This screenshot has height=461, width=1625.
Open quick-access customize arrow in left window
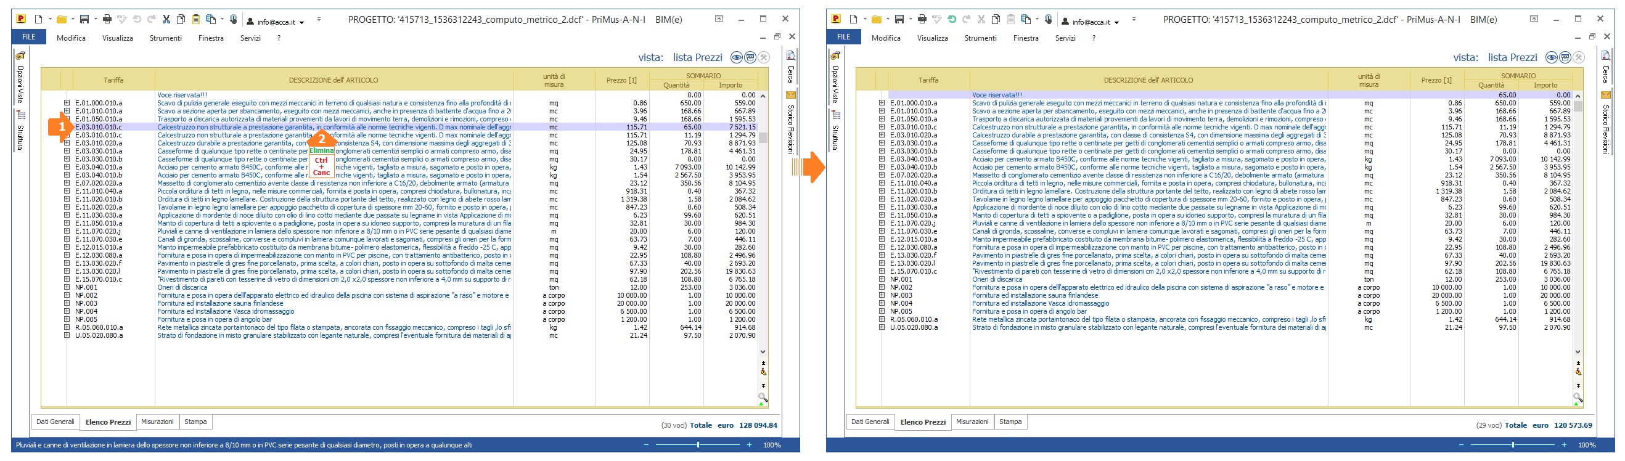tap(319, 20)
